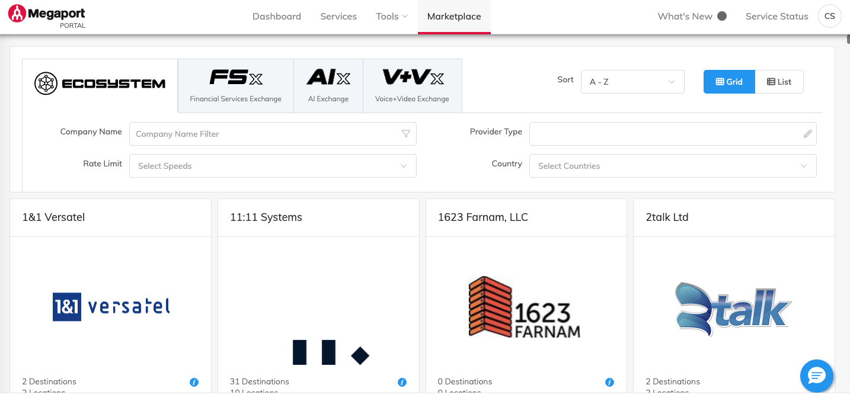Open the Services page
Screen dimensions: 850x395
[338, 17]
